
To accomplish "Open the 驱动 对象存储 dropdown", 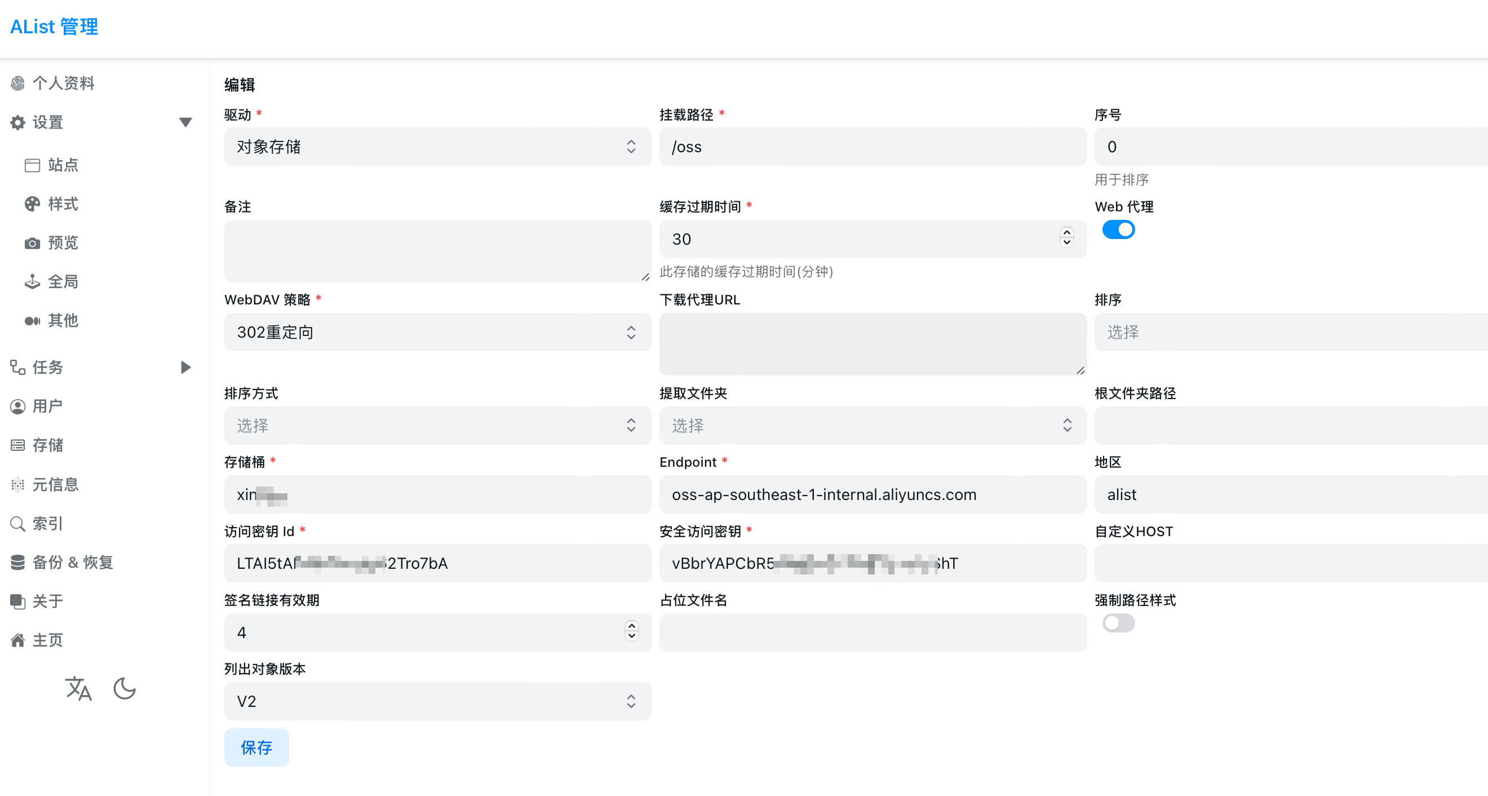I will (x=437, y=147).
